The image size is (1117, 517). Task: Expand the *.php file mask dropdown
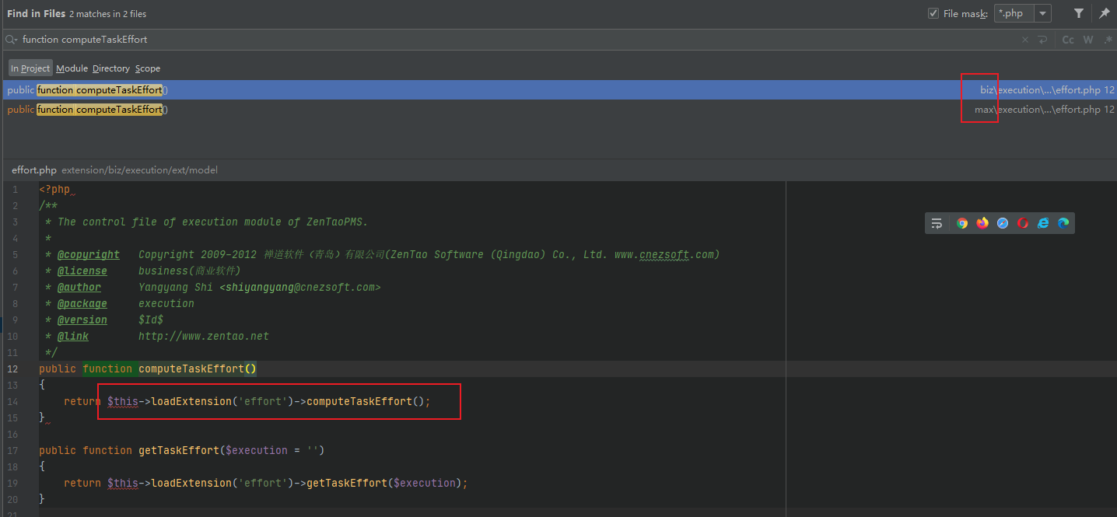[1042, 14]
